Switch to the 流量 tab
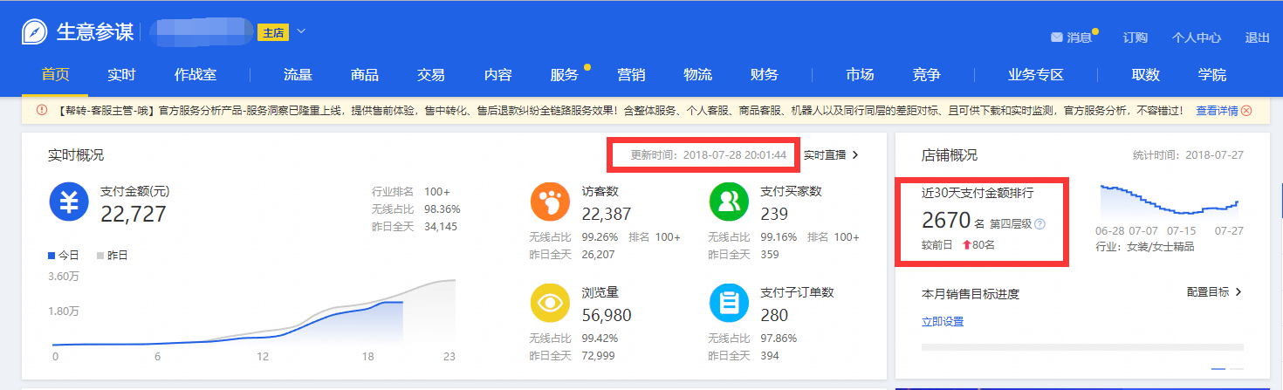The width and height of the screenshot is (1283, 390). pyautogui.click(x=298, y=75)
